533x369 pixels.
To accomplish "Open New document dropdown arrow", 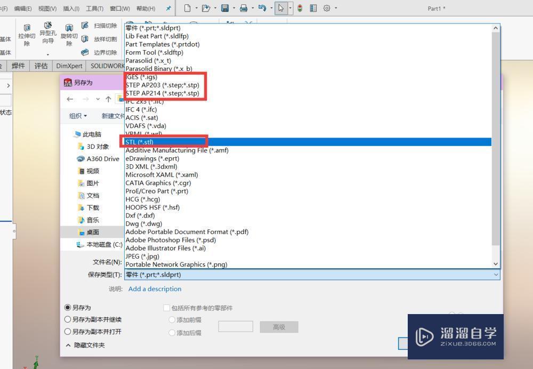I will tap(197, 8).
